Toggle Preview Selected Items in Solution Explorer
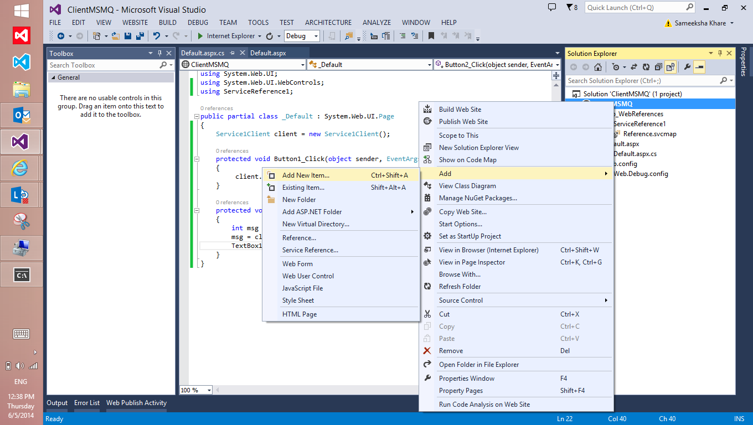Screen dimensions: 753x425 pyautogui.click(x=699, y=67)
